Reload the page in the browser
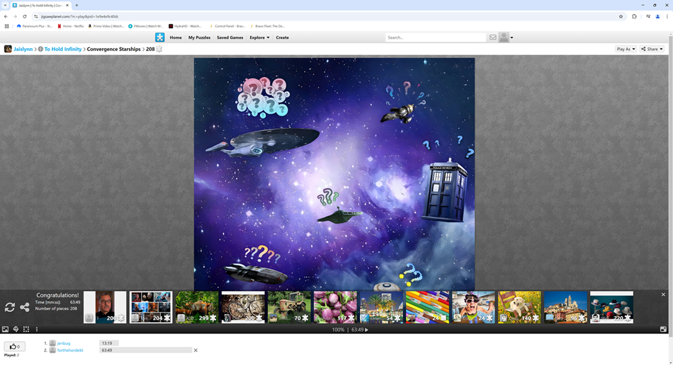 pos(25,16)
